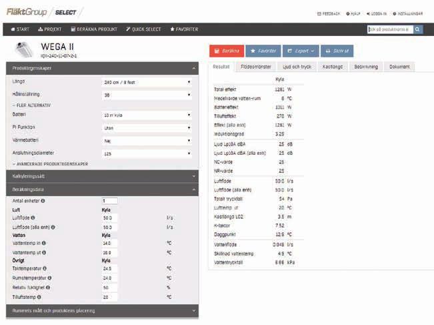Click the info icon beside Luftflöde
This screenshot has width=434, height=325.
33,218
